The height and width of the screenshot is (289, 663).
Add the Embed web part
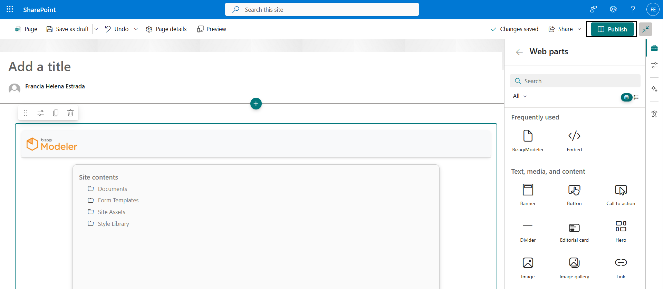coord(574,141)
